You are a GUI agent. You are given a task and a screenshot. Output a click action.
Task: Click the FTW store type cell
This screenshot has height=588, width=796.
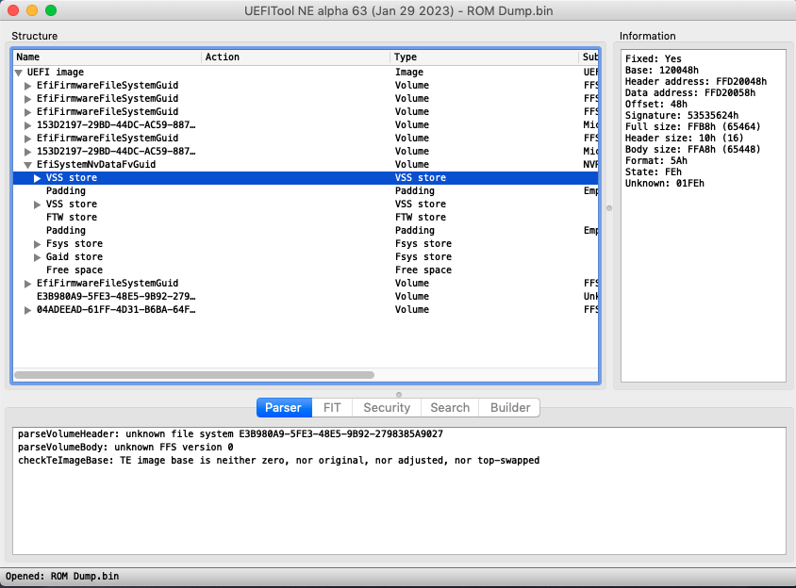pos(421,217)
